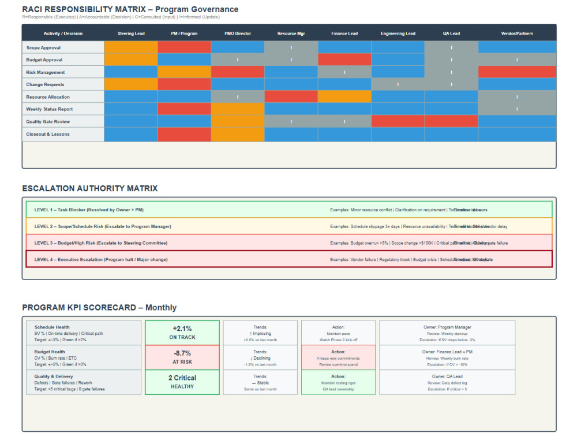Screen dimensions: 577x433
Task: Click red PM / Program cell in Closeout & Lessons
Action: (185, 135)
